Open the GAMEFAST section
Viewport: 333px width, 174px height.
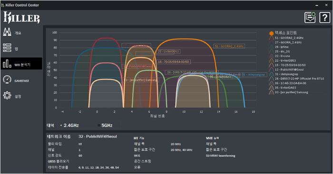coord(21,81)
